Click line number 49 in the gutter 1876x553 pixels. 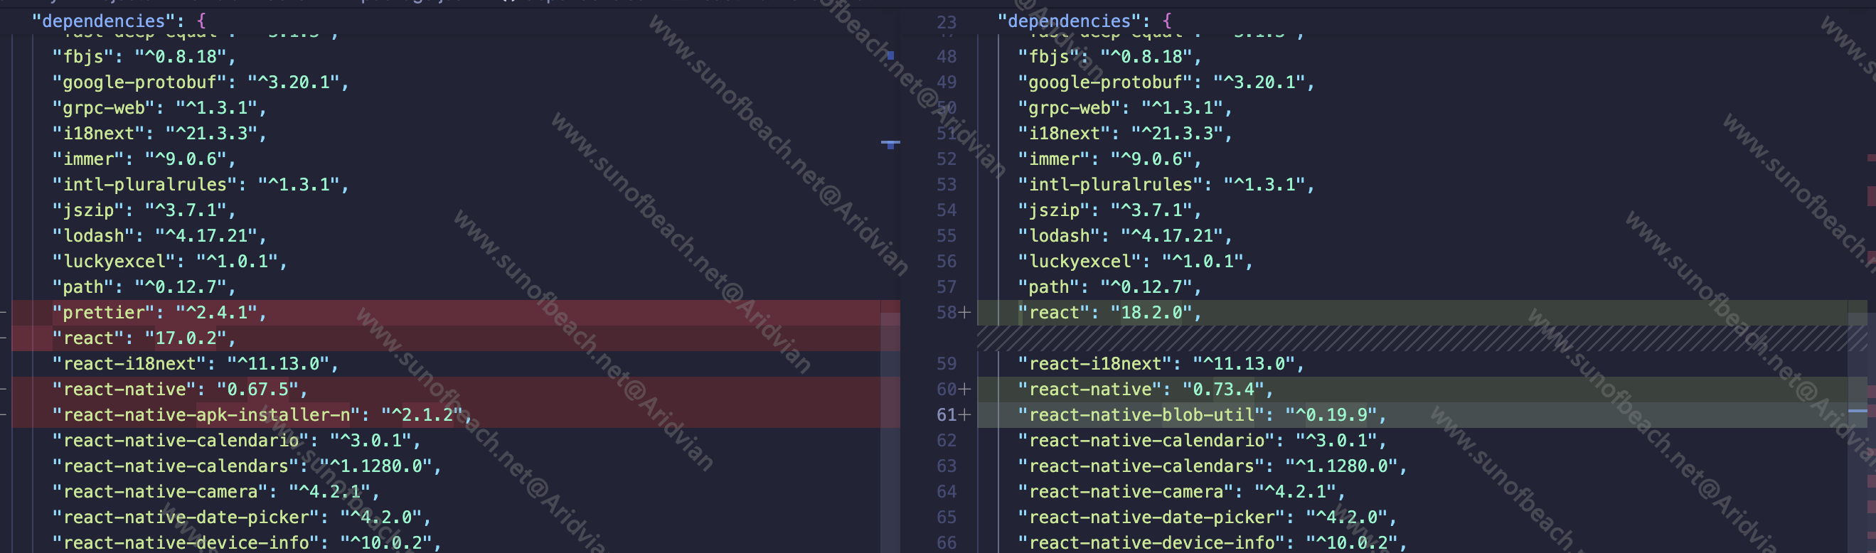pos(946,82)
